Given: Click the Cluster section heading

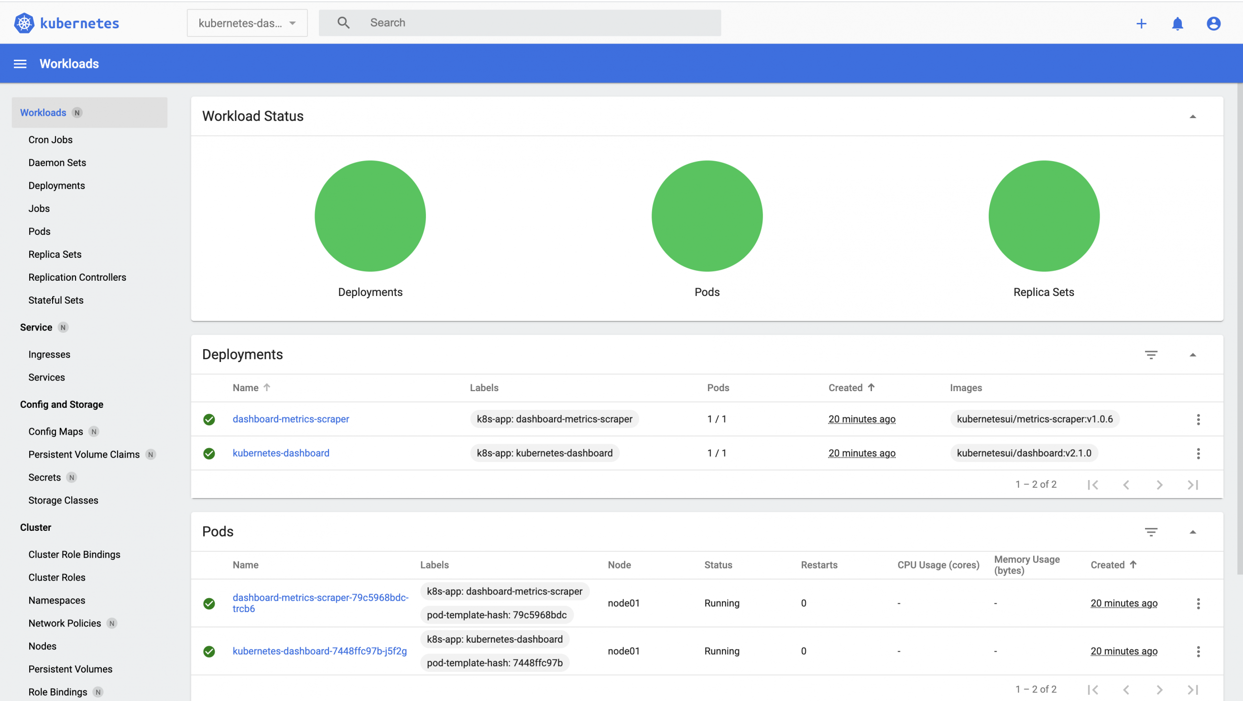Looking at the screenshot, I should click(35, 527).
